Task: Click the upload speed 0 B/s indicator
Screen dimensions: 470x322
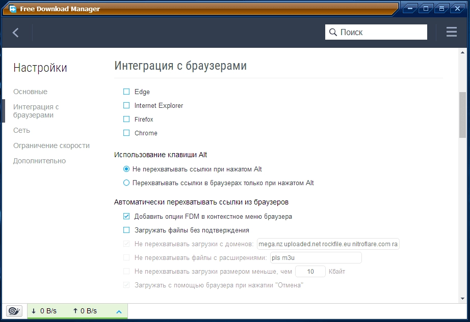Action: click(x=85, y=311)
